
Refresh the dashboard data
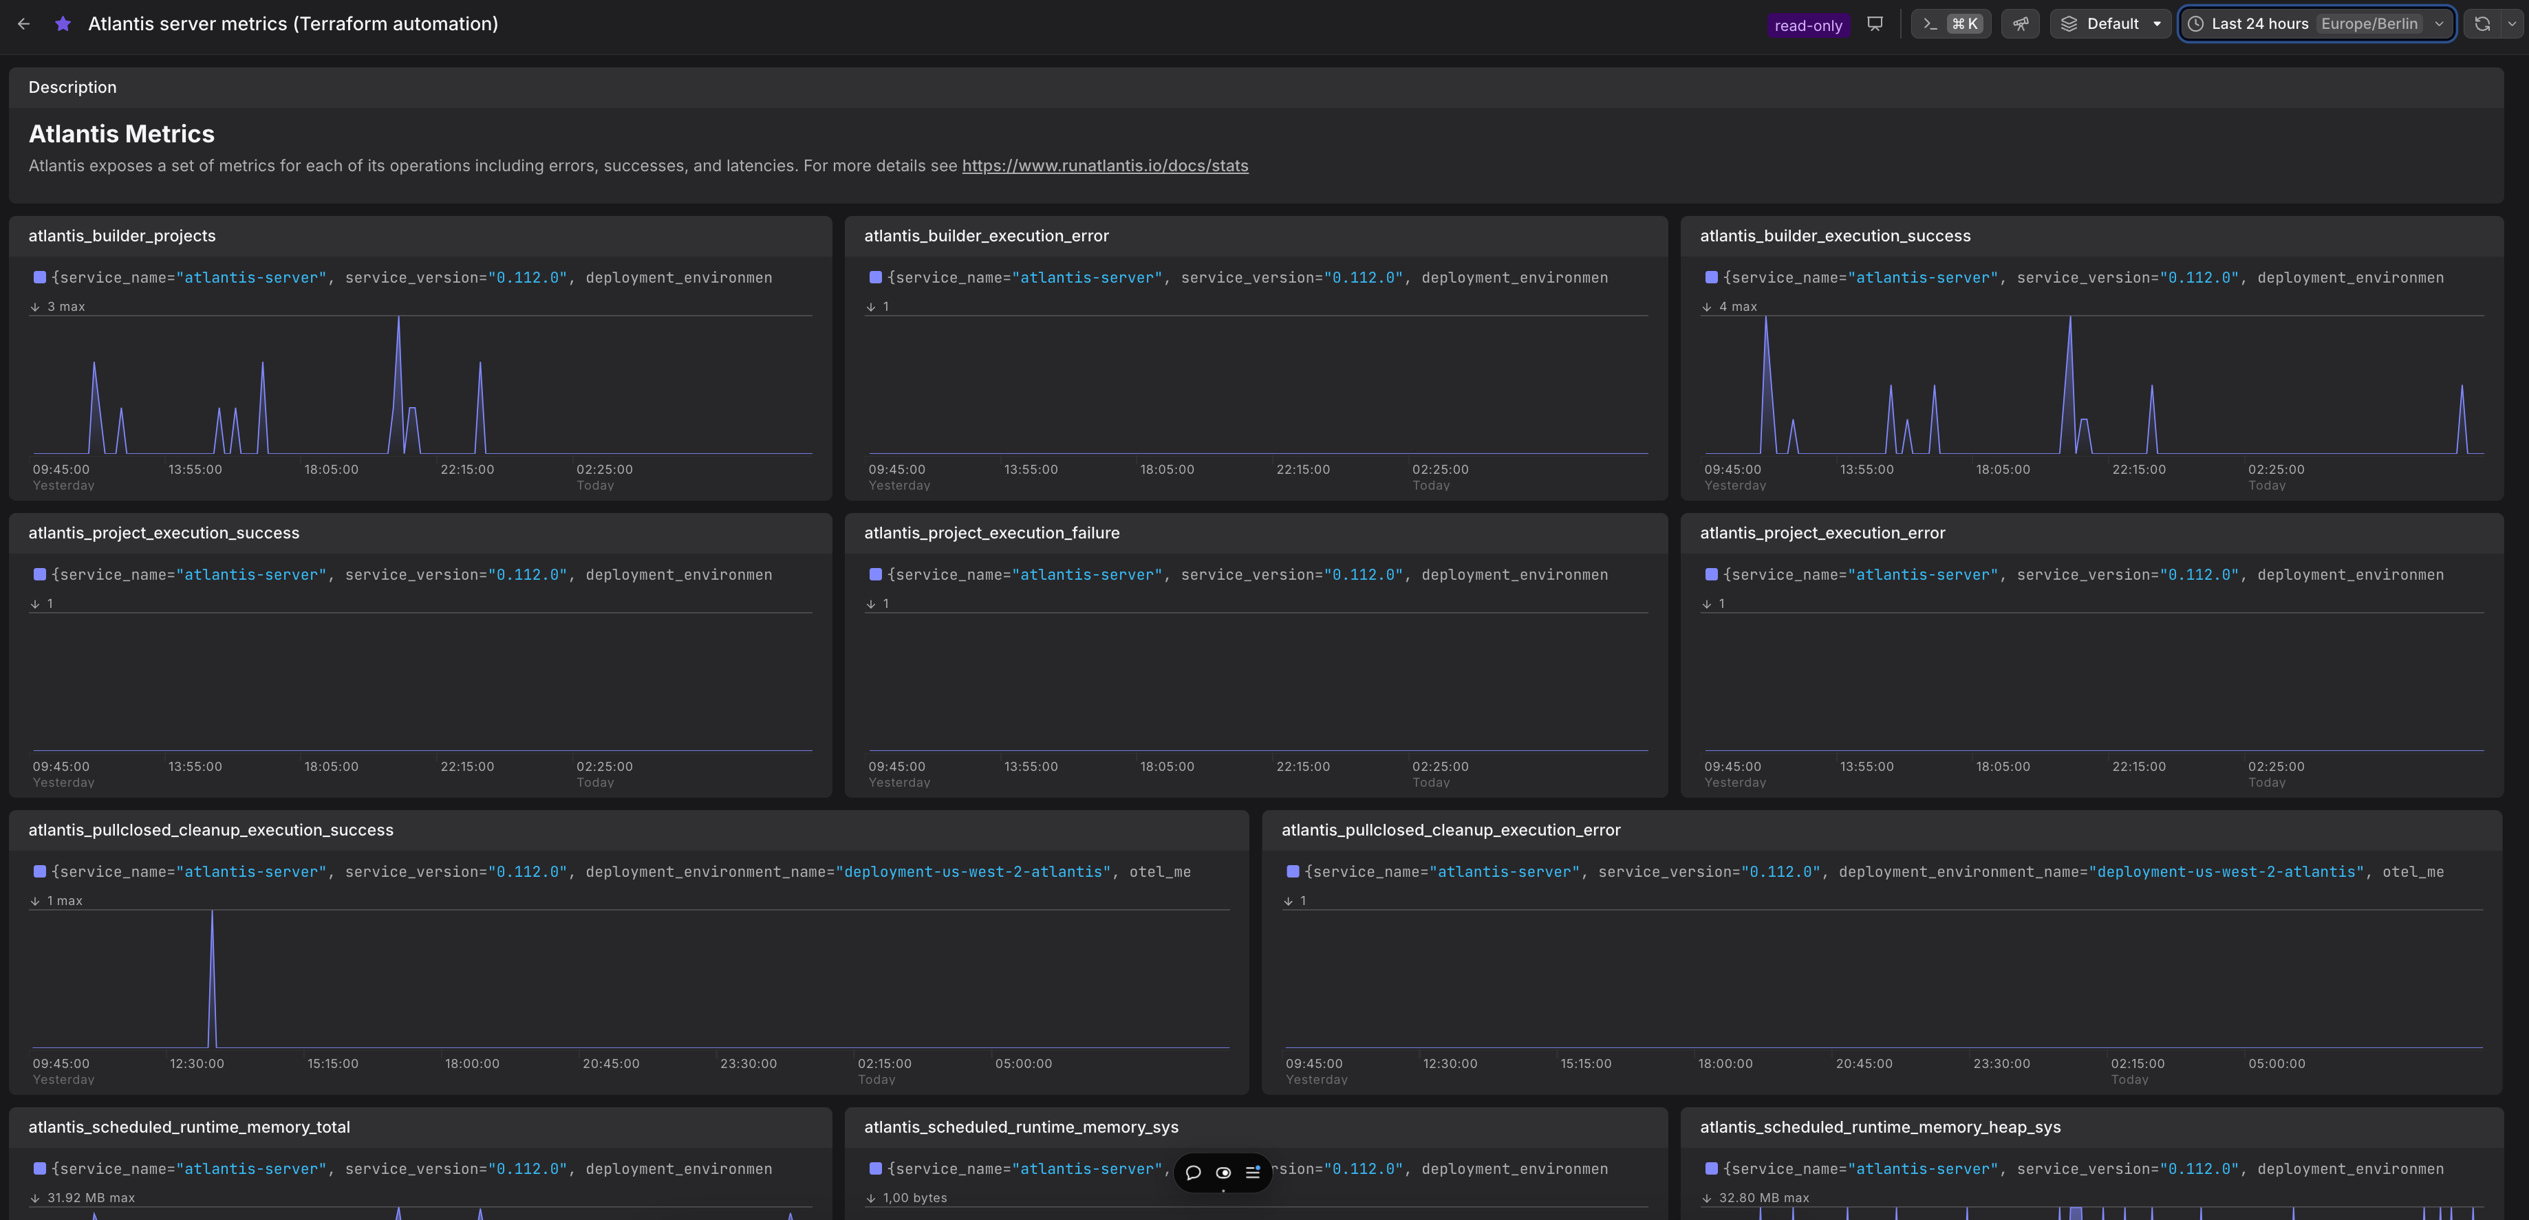coord(2482,23)
